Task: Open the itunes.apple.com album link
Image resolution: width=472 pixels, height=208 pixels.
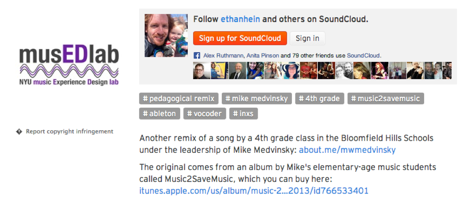Action: click(254, 190)
